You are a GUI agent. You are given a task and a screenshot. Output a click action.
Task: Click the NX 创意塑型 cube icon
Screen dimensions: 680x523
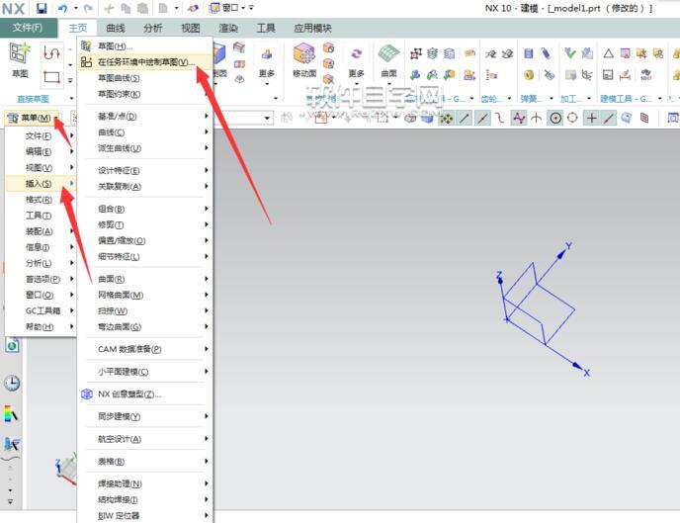click(87, 393)
